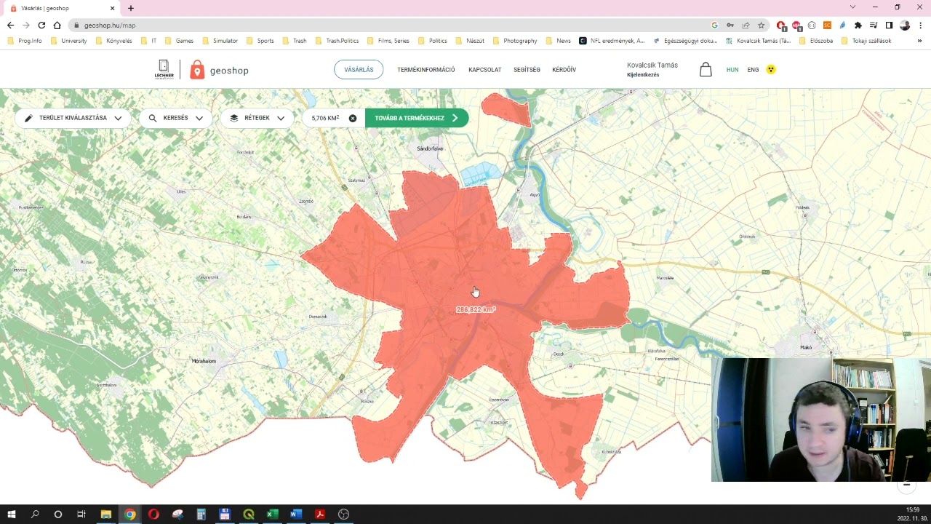Open the Tokaji szállások bookmark folder
Screen dimensions: 931x524
click(x=866, y=41)
